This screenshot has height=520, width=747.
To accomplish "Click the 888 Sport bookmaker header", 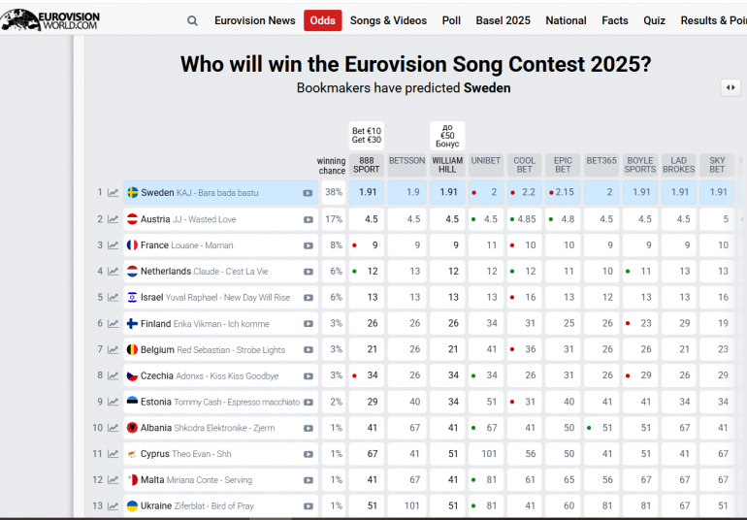I will pos(367,165).
